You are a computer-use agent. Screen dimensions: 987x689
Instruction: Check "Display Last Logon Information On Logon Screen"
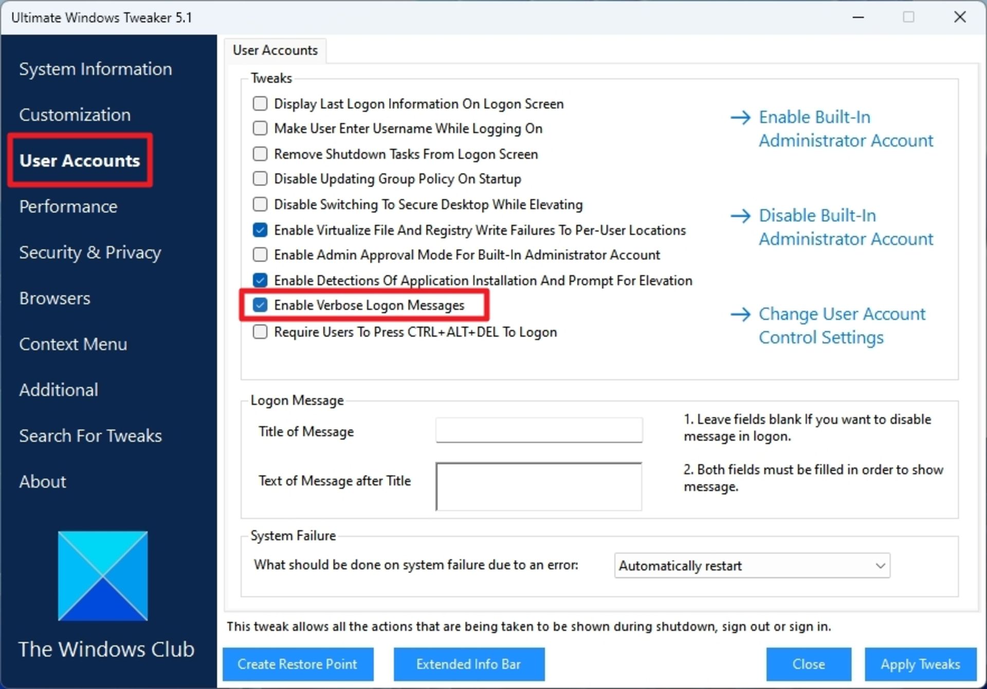point(260,103)
